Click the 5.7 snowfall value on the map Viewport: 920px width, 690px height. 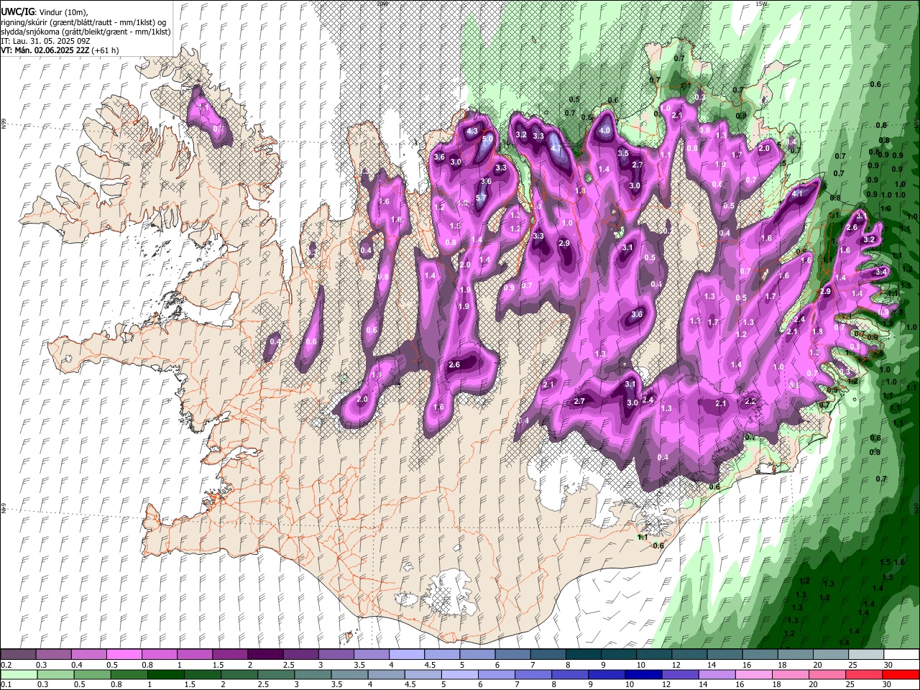[x=481, y=198]
